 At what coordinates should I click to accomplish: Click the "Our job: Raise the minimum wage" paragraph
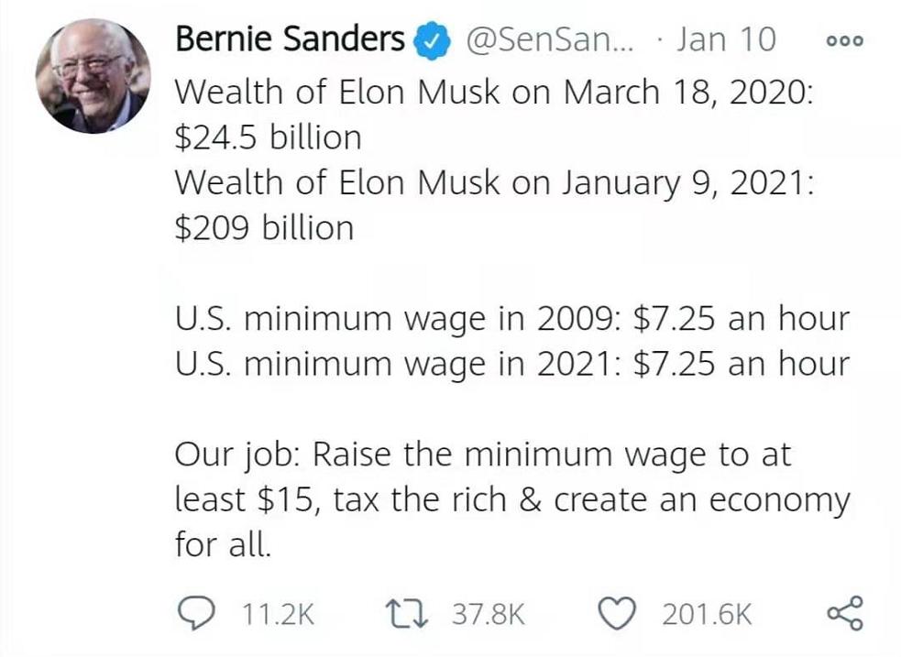511,499
